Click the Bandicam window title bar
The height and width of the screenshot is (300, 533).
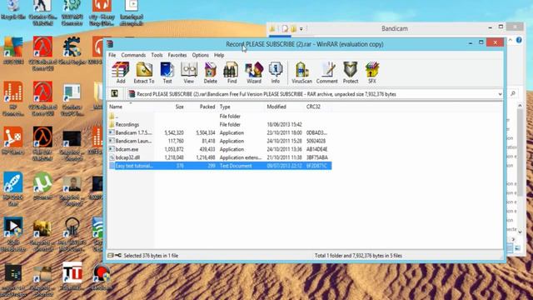click(x=394, y=28)
